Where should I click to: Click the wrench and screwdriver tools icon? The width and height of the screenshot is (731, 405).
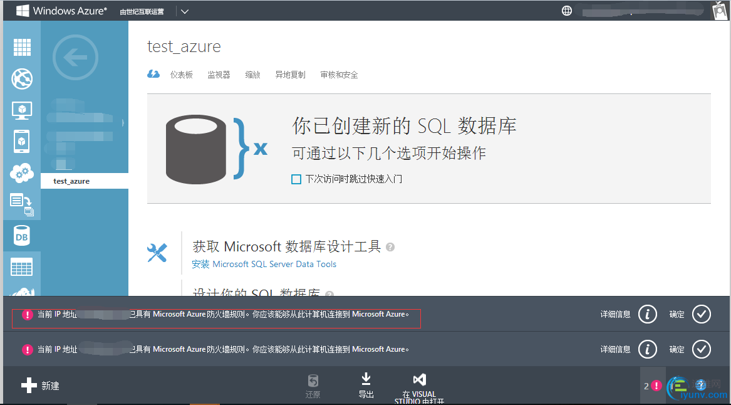click(157, 253)
